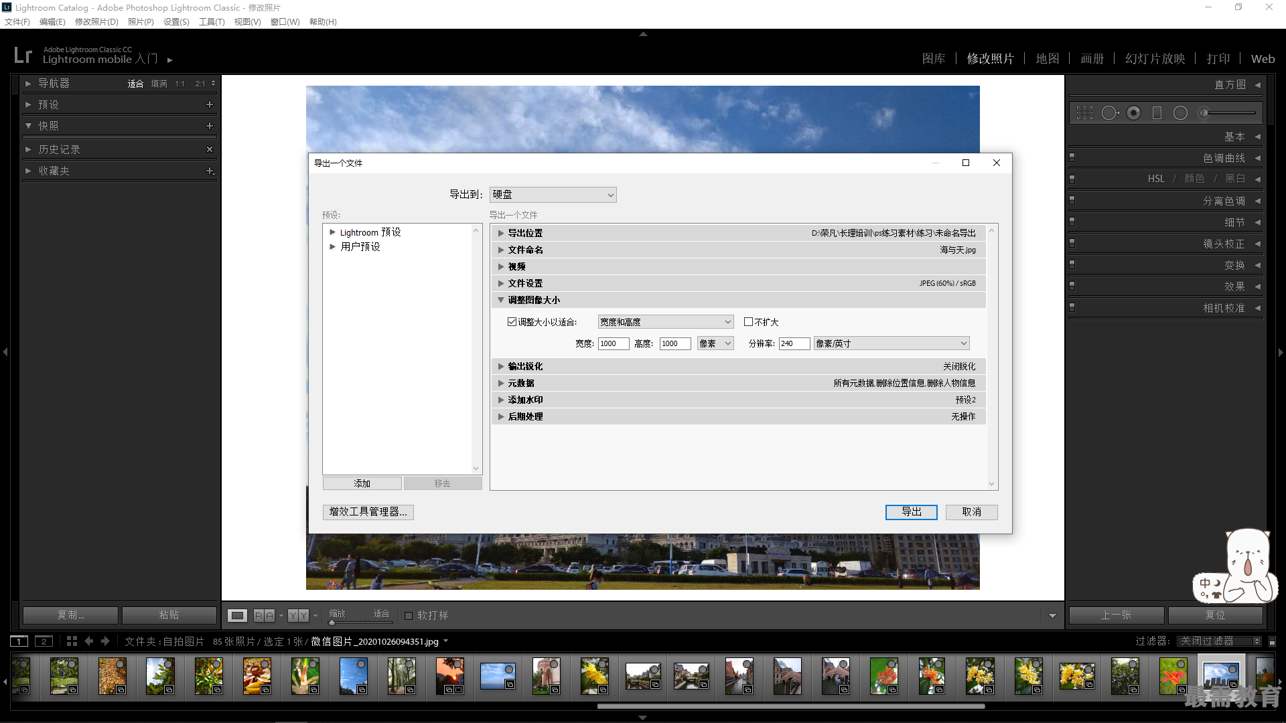Hide the top module panel arrow
Screen dimensions: 1286x723
coord(643,33)
